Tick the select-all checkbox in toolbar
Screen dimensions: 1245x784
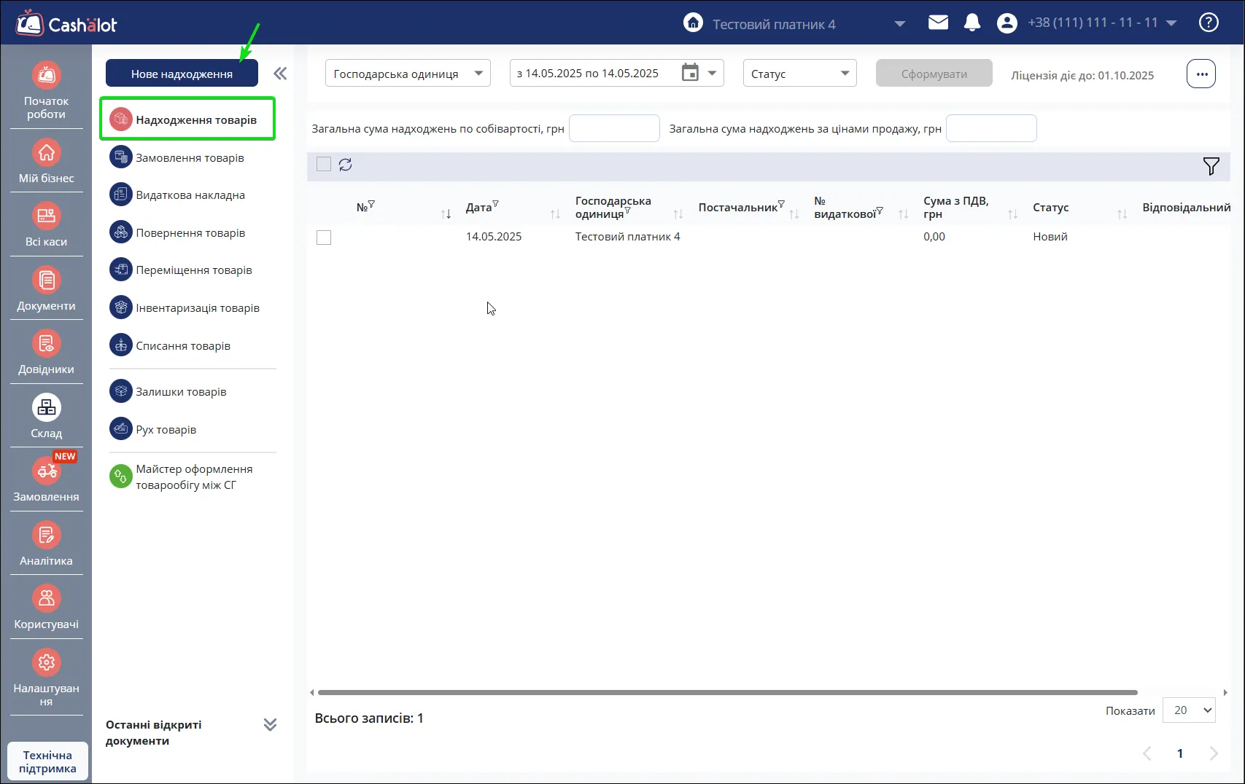tap(324, 165)
